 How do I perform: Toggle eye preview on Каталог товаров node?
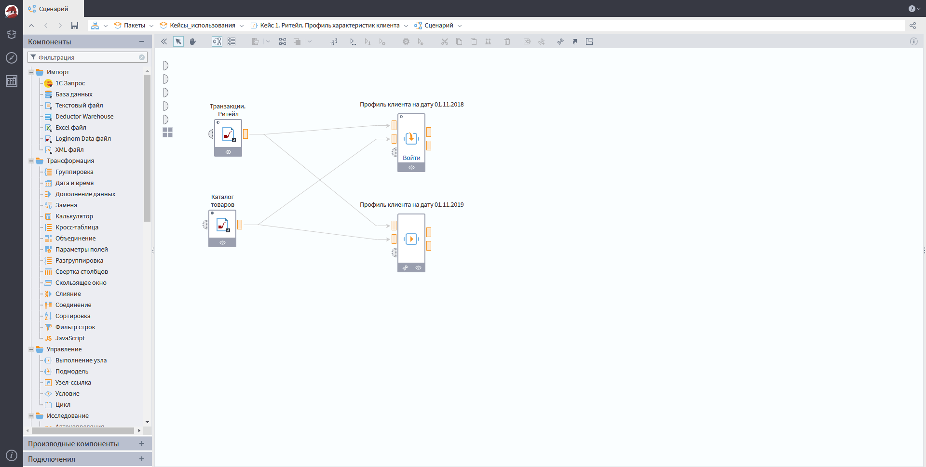pos(222,243)
